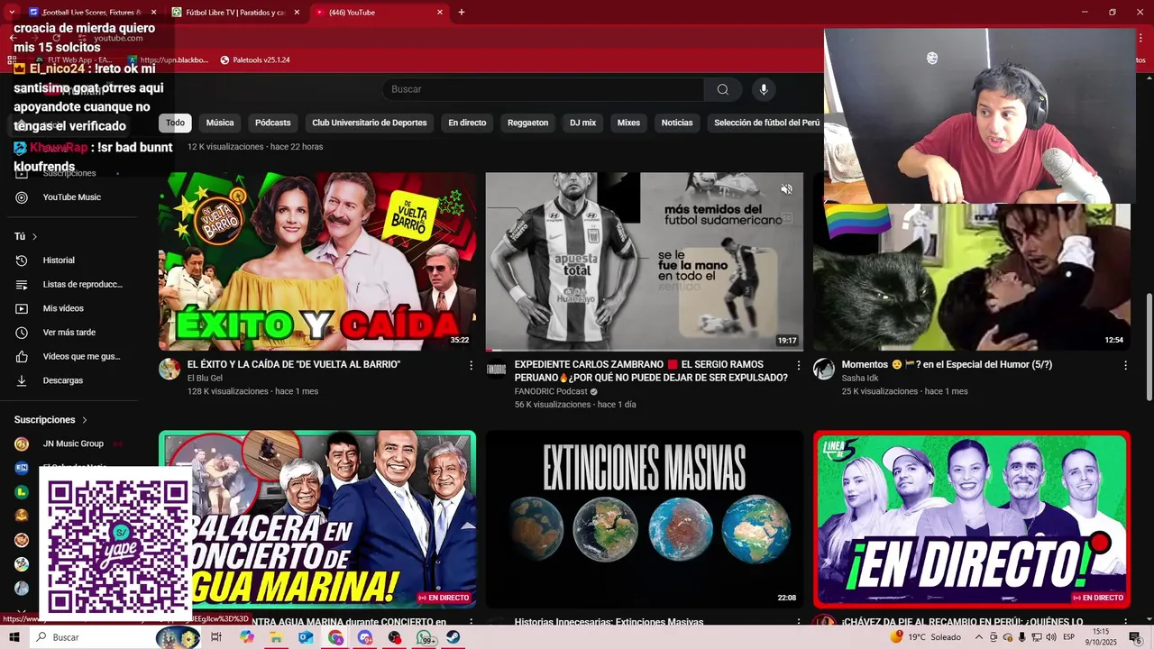The image size is (1154, 649).
Task: Select the Todo filter chip
Action: (175, 123)
